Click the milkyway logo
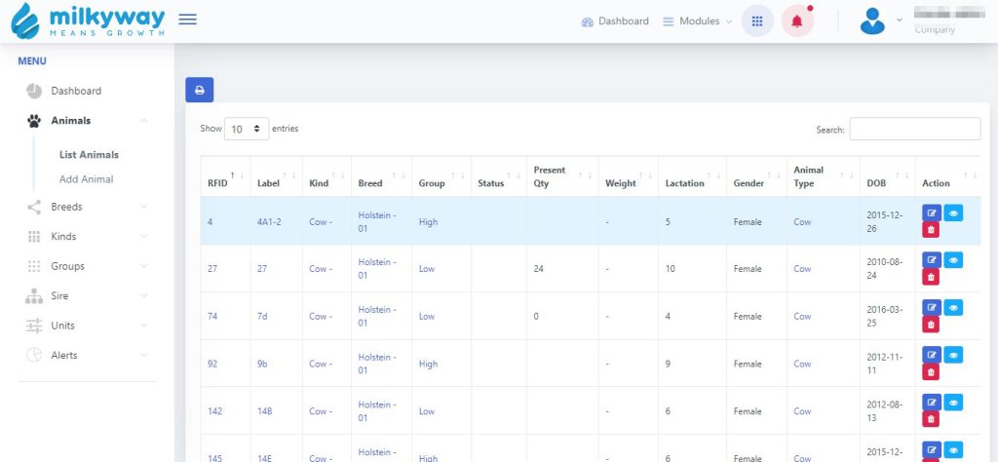Image resolution: width=998 pixels, height=462 pixels. [88, 20]
